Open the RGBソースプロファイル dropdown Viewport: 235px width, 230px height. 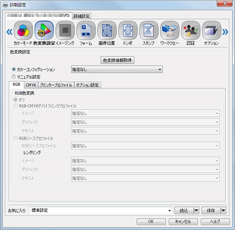tap(145, 146)
